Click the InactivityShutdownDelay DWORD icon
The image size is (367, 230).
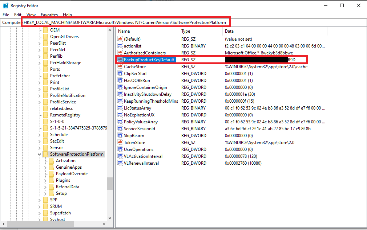(120, 94)
